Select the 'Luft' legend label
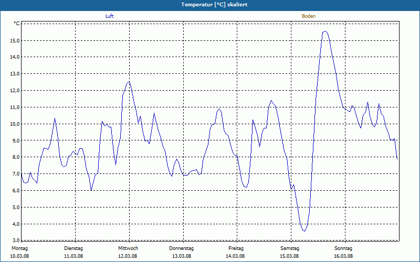This screenshot has width=420, height=262. 109,16
